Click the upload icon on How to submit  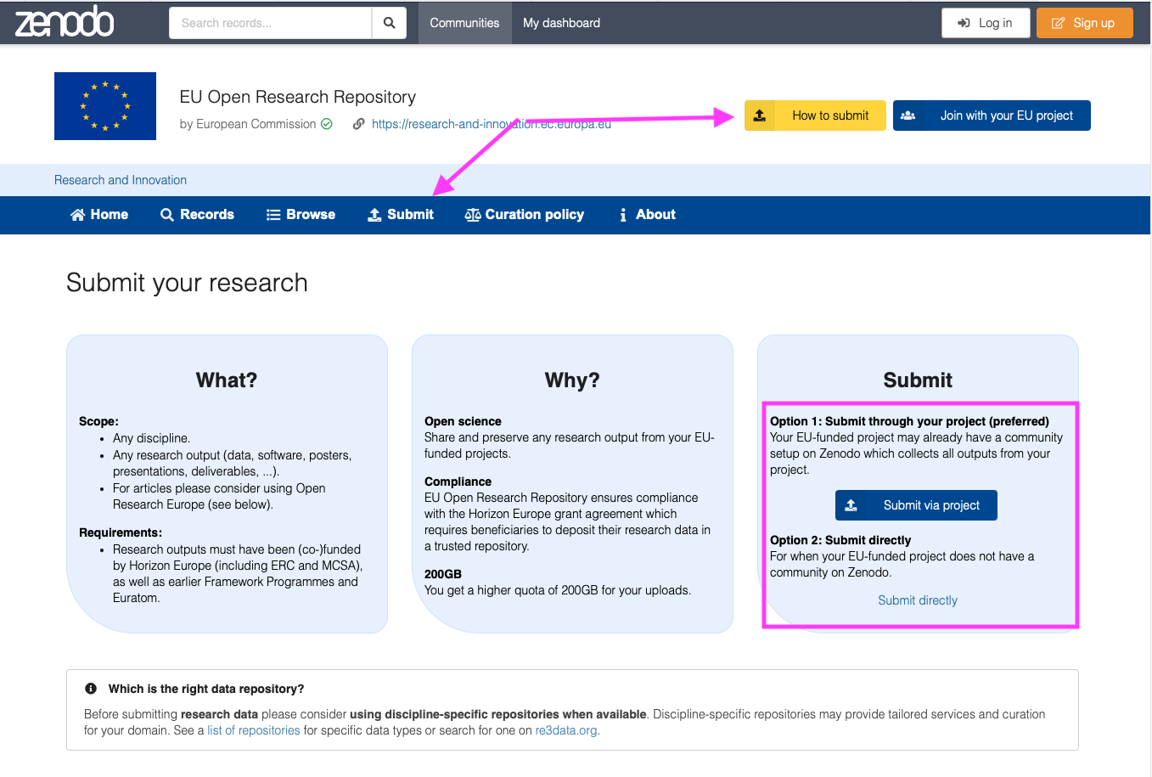[x=760, y=115]
